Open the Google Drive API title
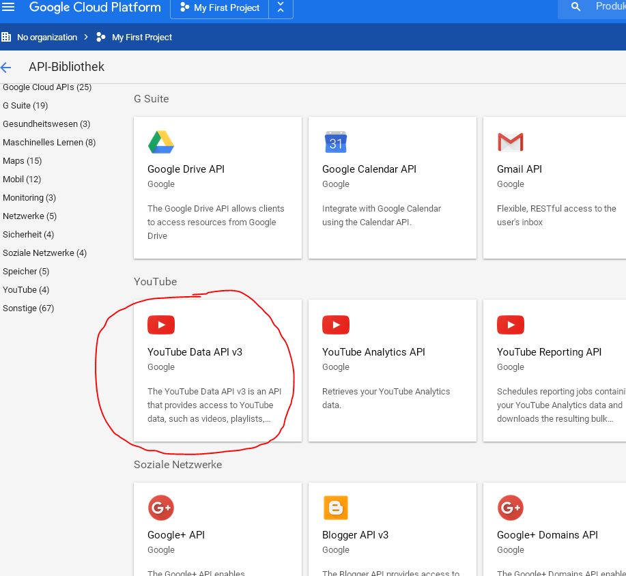The height and width of the screenshot is (576, 626). pos(186,169)
